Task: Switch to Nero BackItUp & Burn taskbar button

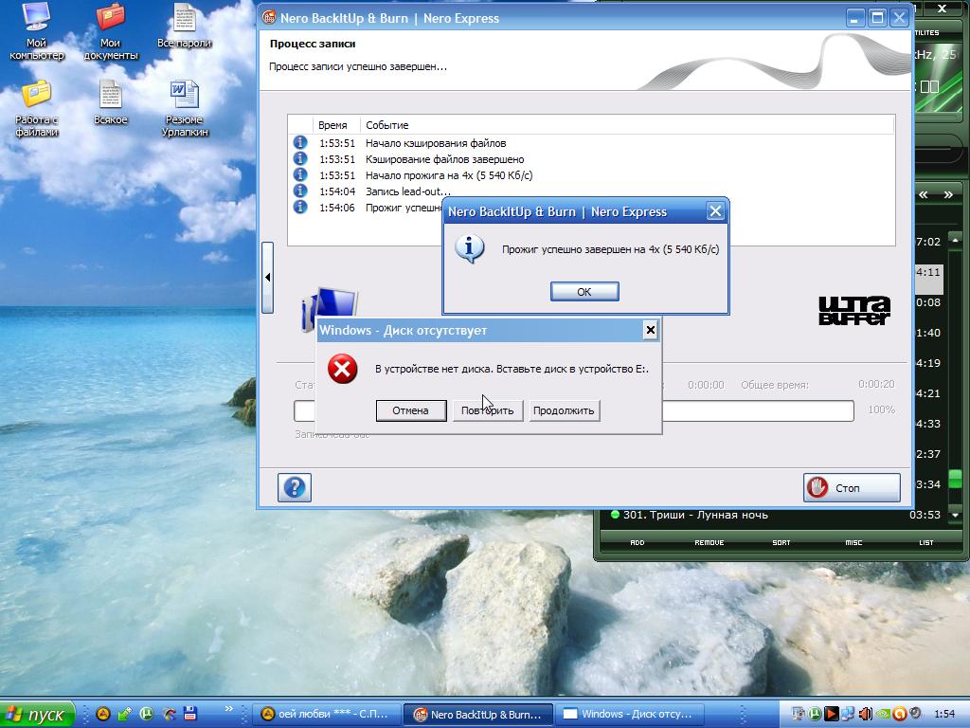Action: (x=477, y=715)
